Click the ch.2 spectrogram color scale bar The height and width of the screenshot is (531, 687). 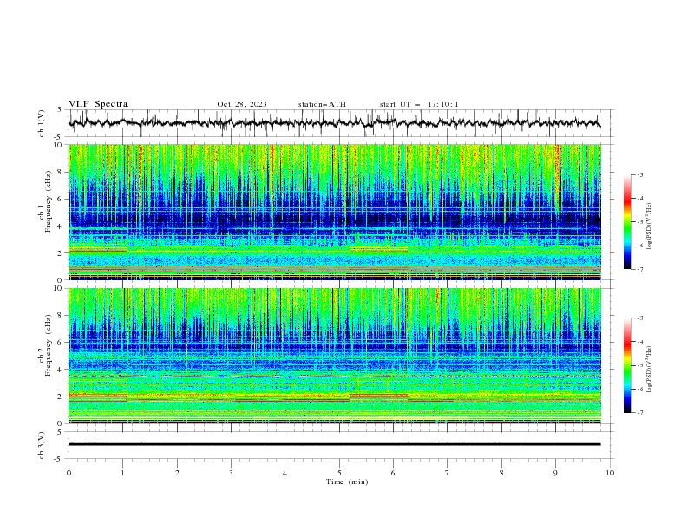[627, 365]
